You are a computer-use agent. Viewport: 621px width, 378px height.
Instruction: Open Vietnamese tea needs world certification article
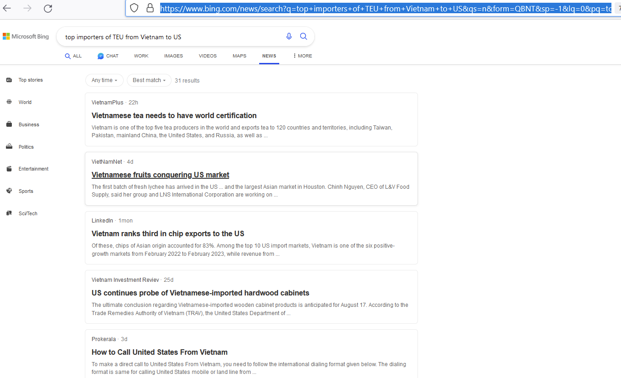(x=174, y=116)
